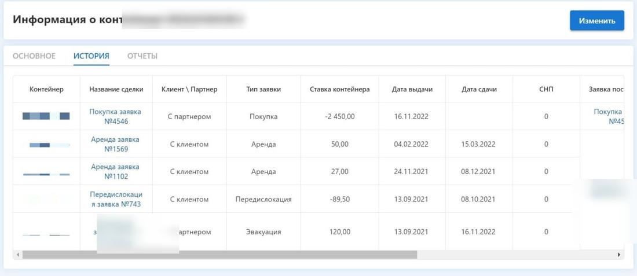Viewport: 637px width, 276px height.
Task: Click the return date 16.11.2022 in Эвакуация row
Action: click(x=478, y=232)
